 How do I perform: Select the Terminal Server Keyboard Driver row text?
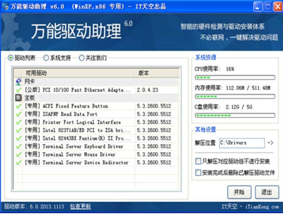pos(74,146)
